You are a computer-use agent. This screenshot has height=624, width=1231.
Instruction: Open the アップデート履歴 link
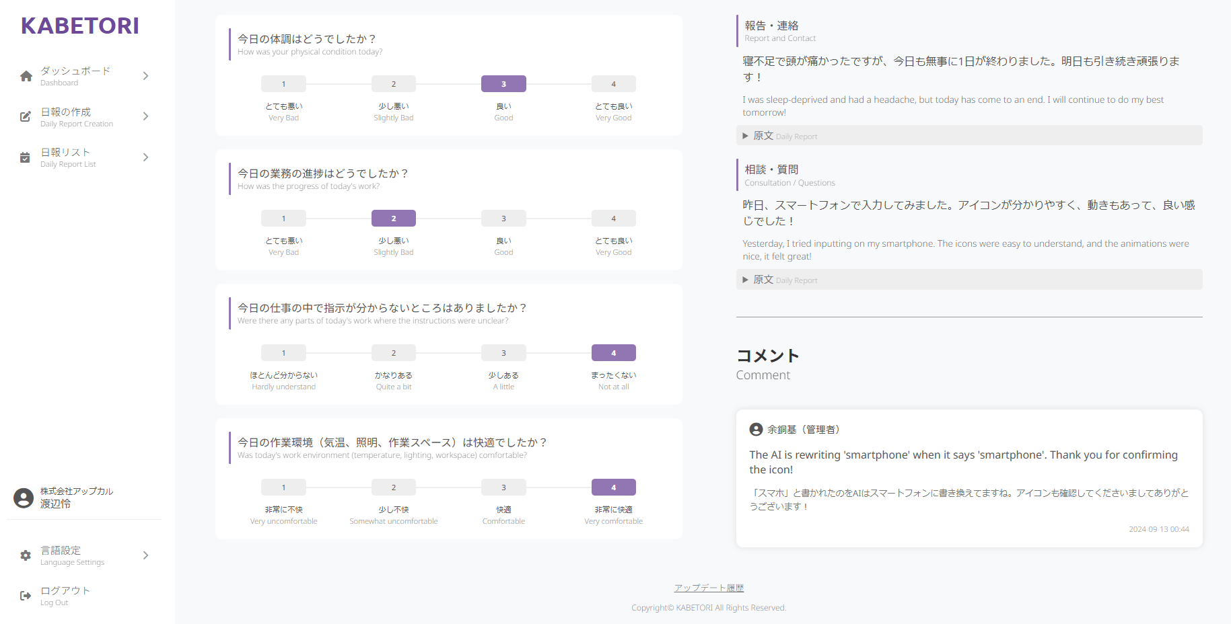(708, 587)
